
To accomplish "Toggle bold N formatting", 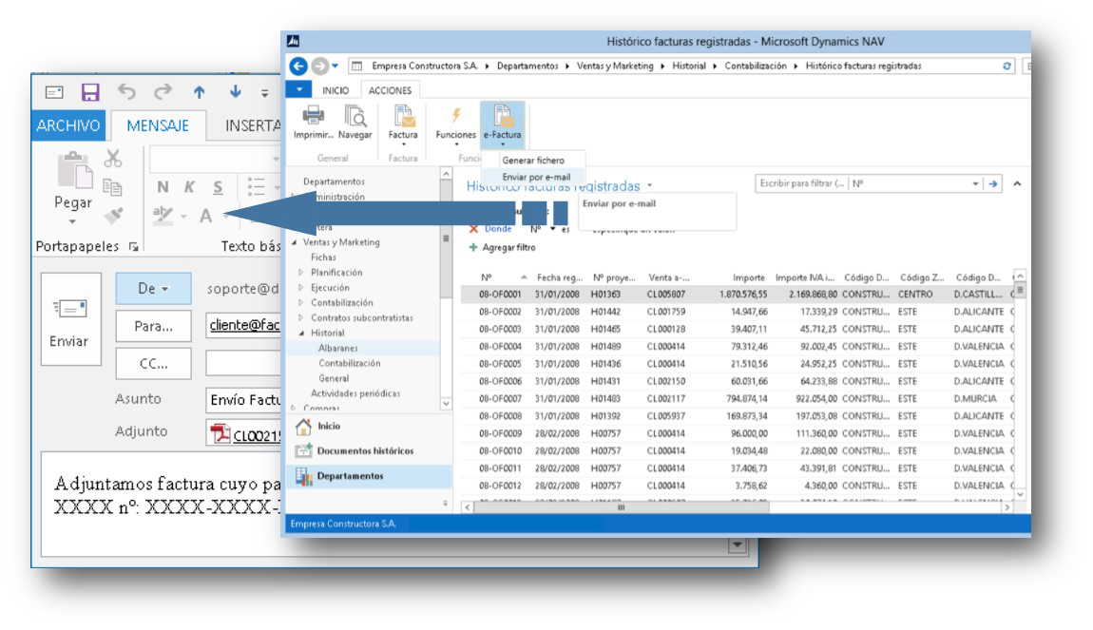I will click(163, 187).
